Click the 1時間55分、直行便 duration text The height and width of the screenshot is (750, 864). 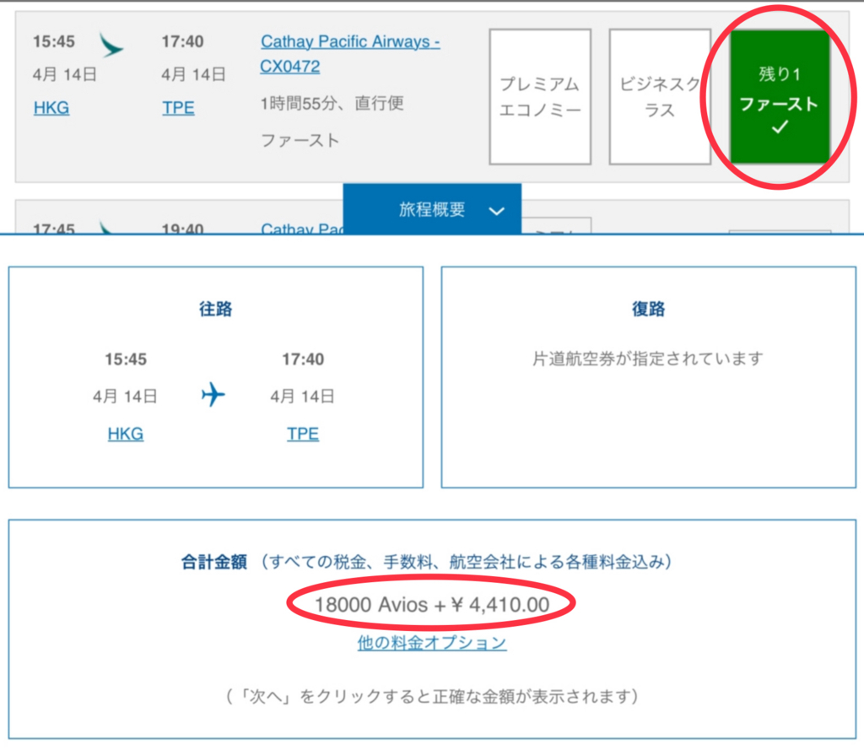point(332,103)
